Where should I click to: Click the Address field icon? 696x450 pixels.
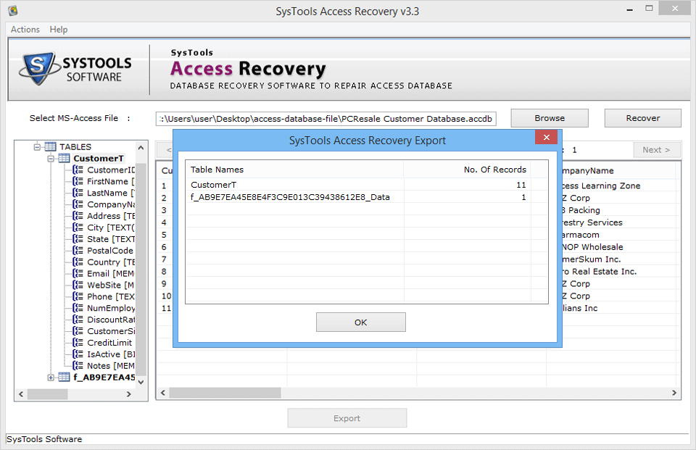tap(78, 216)
